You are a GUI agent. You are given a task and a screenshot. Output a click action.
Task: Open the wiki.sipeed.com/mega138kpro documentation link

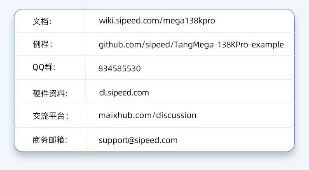click(x=157, y=21)
